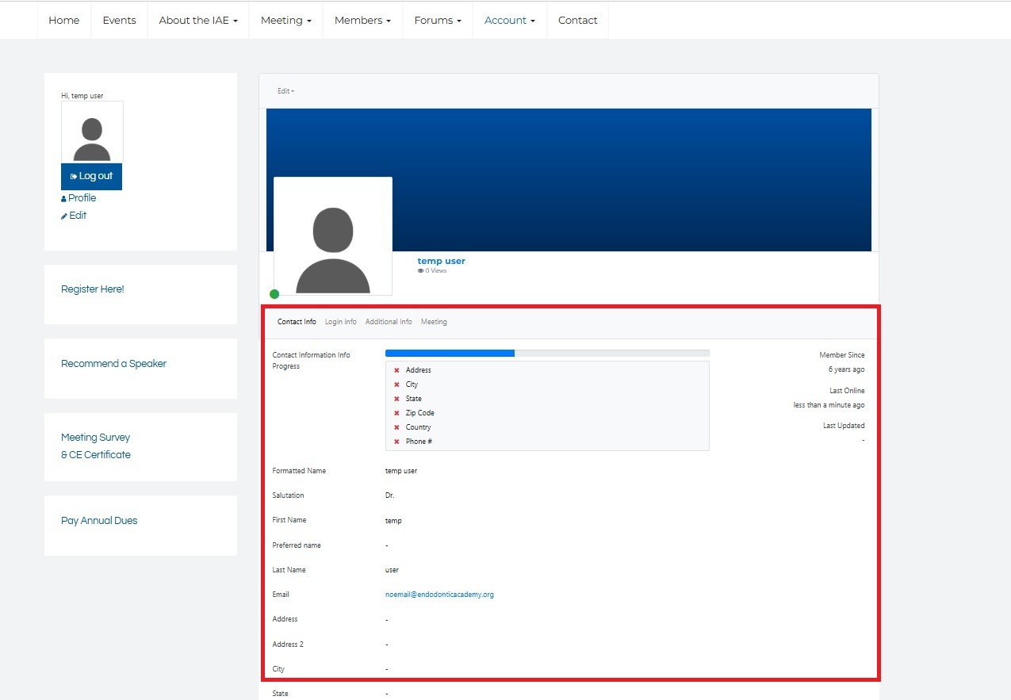
Task: Go to Events in the navigation bar
Action: [119, 21]
